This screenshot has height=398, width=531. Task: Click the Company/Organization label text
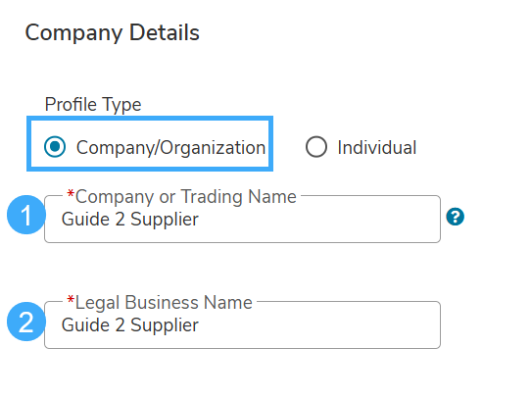pos(170,148)
